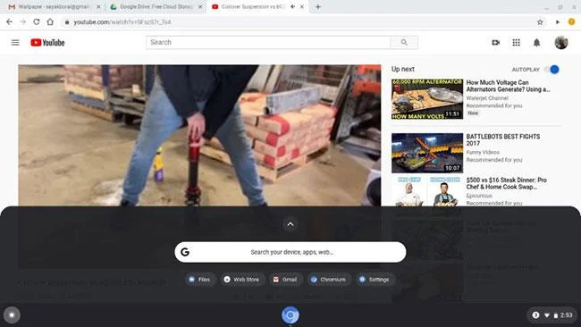Open the Steak Dinner video thumbnail

pyautogui.click(x=427, y=191)
